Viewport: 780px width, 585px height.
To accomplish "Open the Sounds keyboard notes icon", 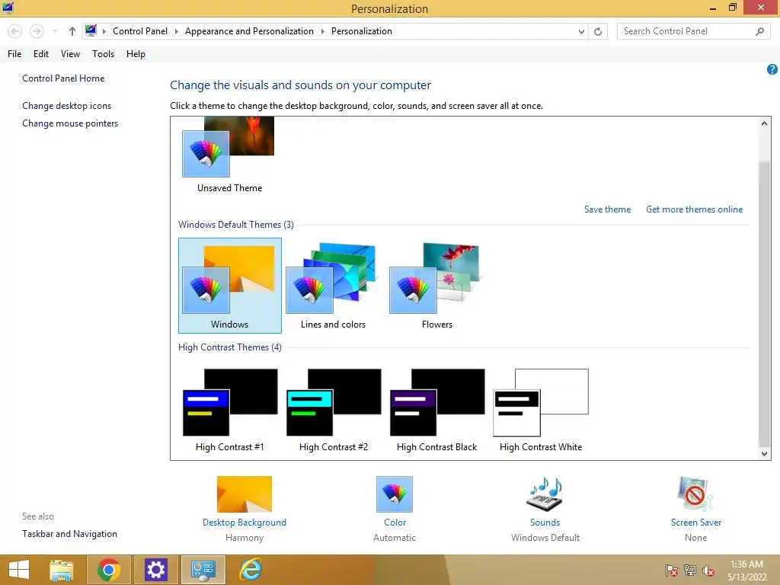I will [545, 494].
